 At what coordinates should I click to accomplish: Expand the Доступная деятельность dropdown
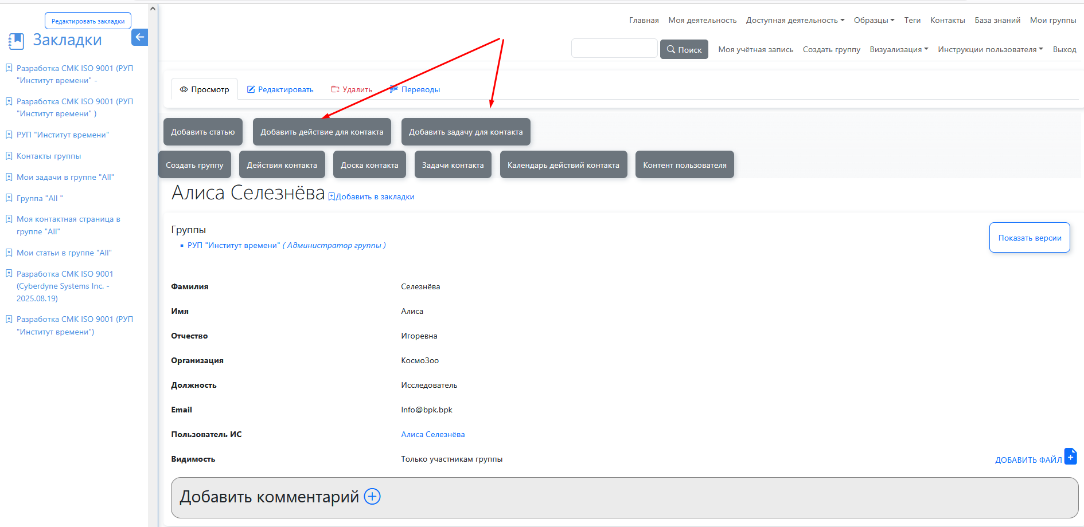795,20
